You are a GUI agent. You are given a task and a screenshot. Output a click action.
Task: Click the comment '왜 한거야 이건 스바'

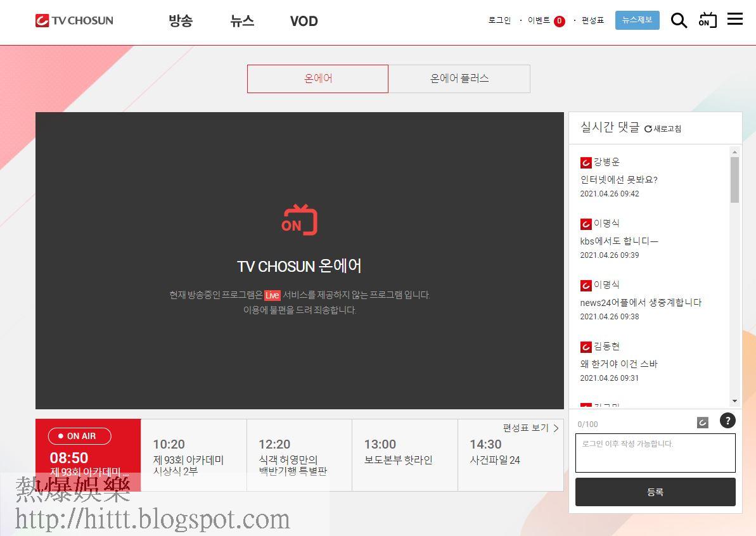pos(619,364)
